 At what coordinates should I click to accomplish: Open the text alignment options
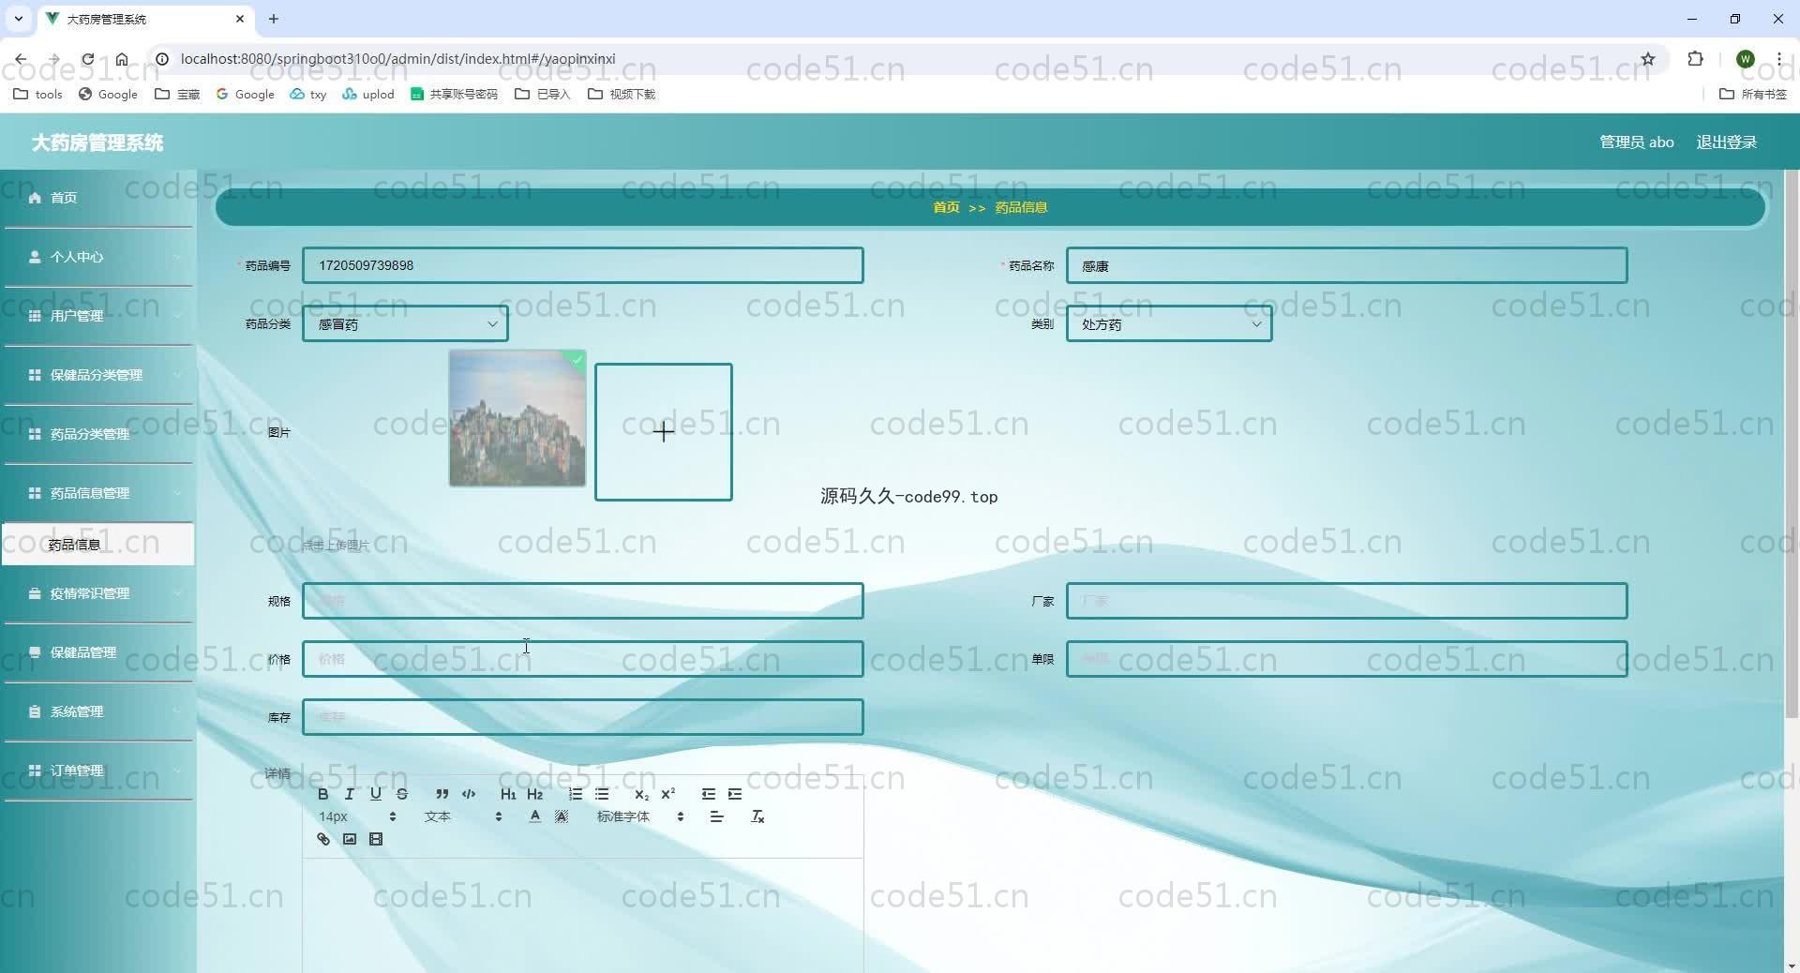click(x=717, y=816)
